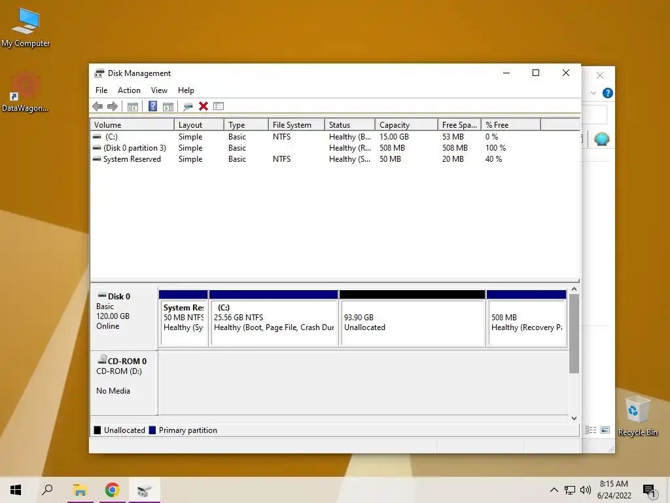Sort by the Volume column header
670x503 pixels.
132,125
